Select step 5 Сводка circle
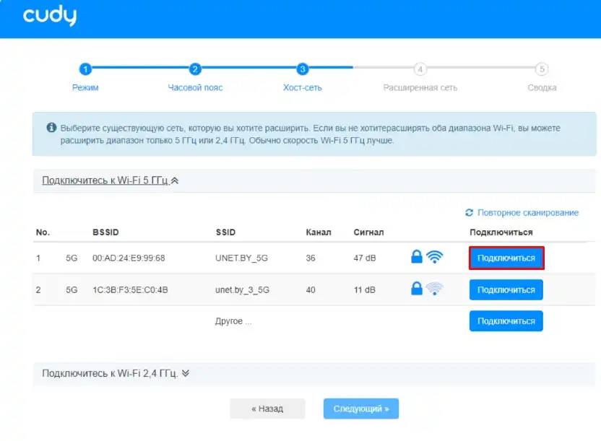Screen dimensions: 601x441 [542, 69]
